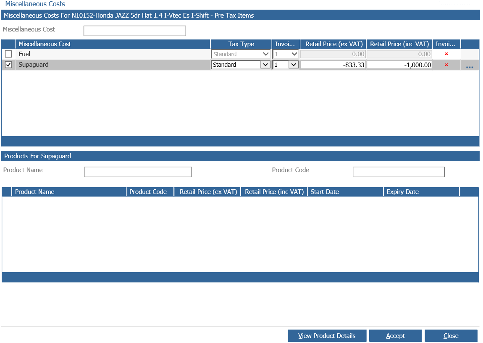This screenshot has width=483, height=343.
Task: Open Fuel Tax Type dropdown
Action: coord(241,54)
